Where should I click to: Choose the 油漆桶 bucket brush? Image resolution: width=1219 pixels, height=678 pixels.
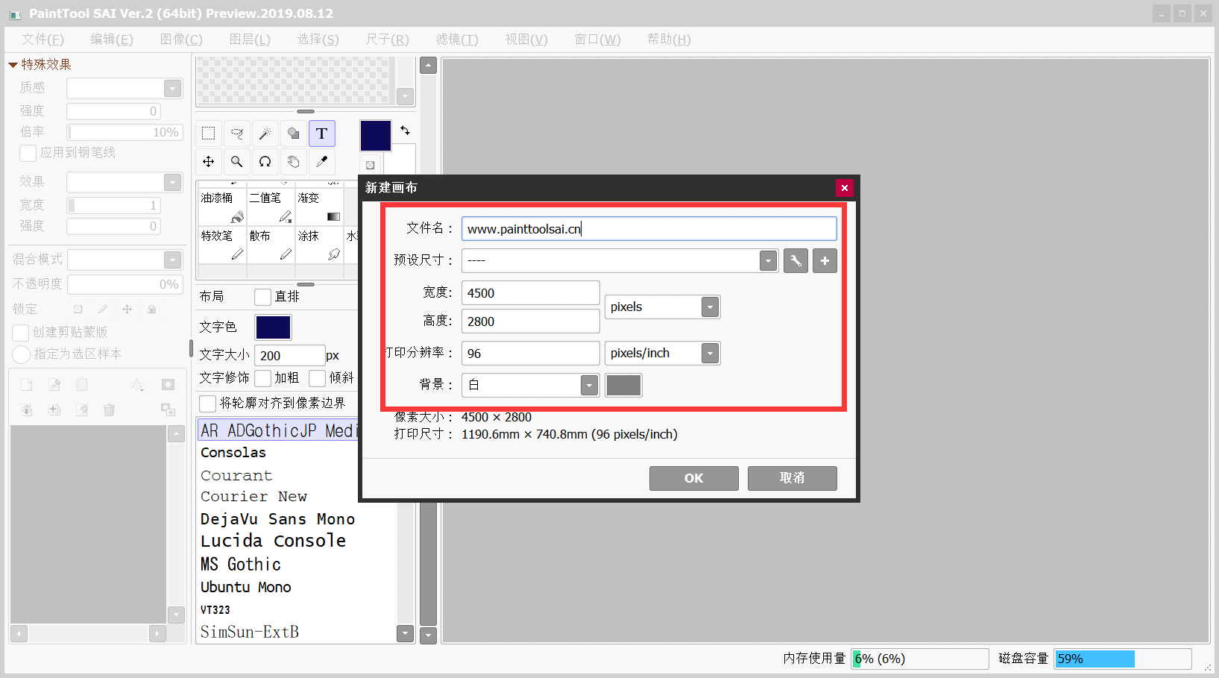click(x=222, y=207)
